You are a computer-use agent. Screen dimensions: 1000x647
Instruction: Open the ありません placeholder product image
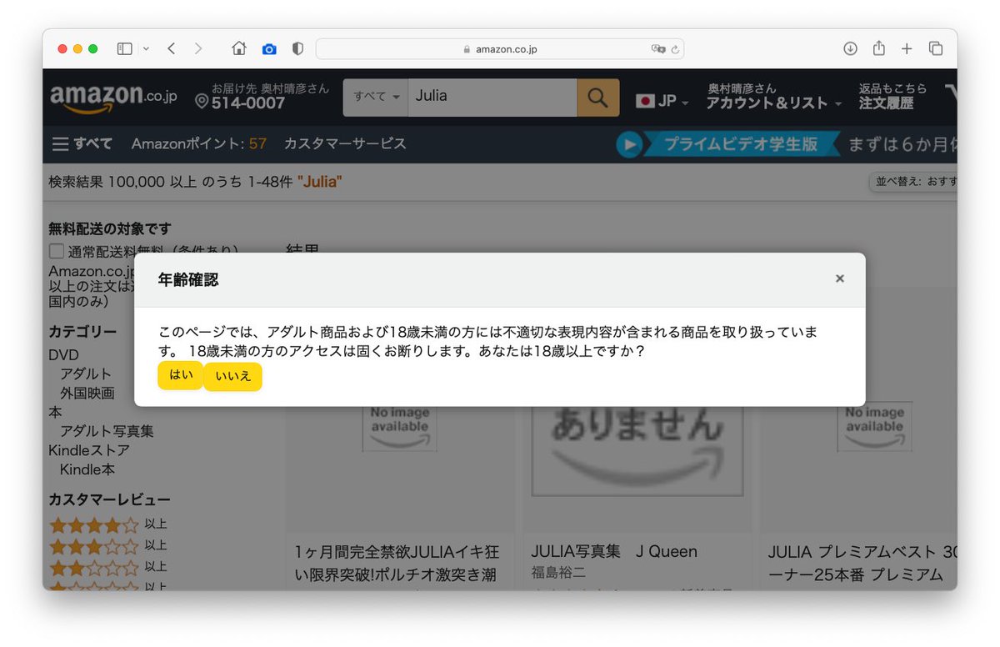click(637, 451)
